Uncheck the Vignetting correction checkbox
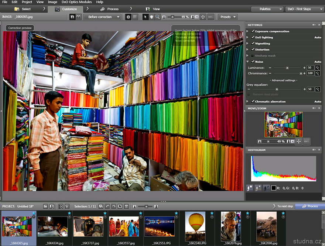The width and height of the screenshot is (325, 246). (x=253, y=44)
